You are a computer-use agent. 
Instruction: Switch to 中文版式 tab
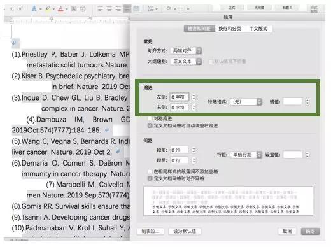tap(258, 29)
